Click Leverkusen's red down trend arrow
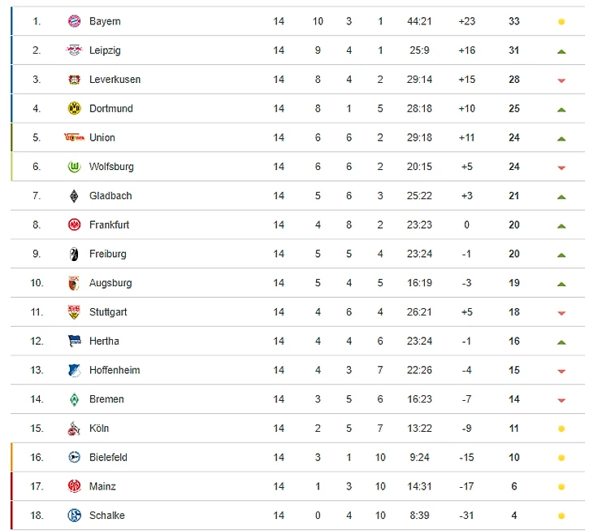 click(x=561, y=81)
